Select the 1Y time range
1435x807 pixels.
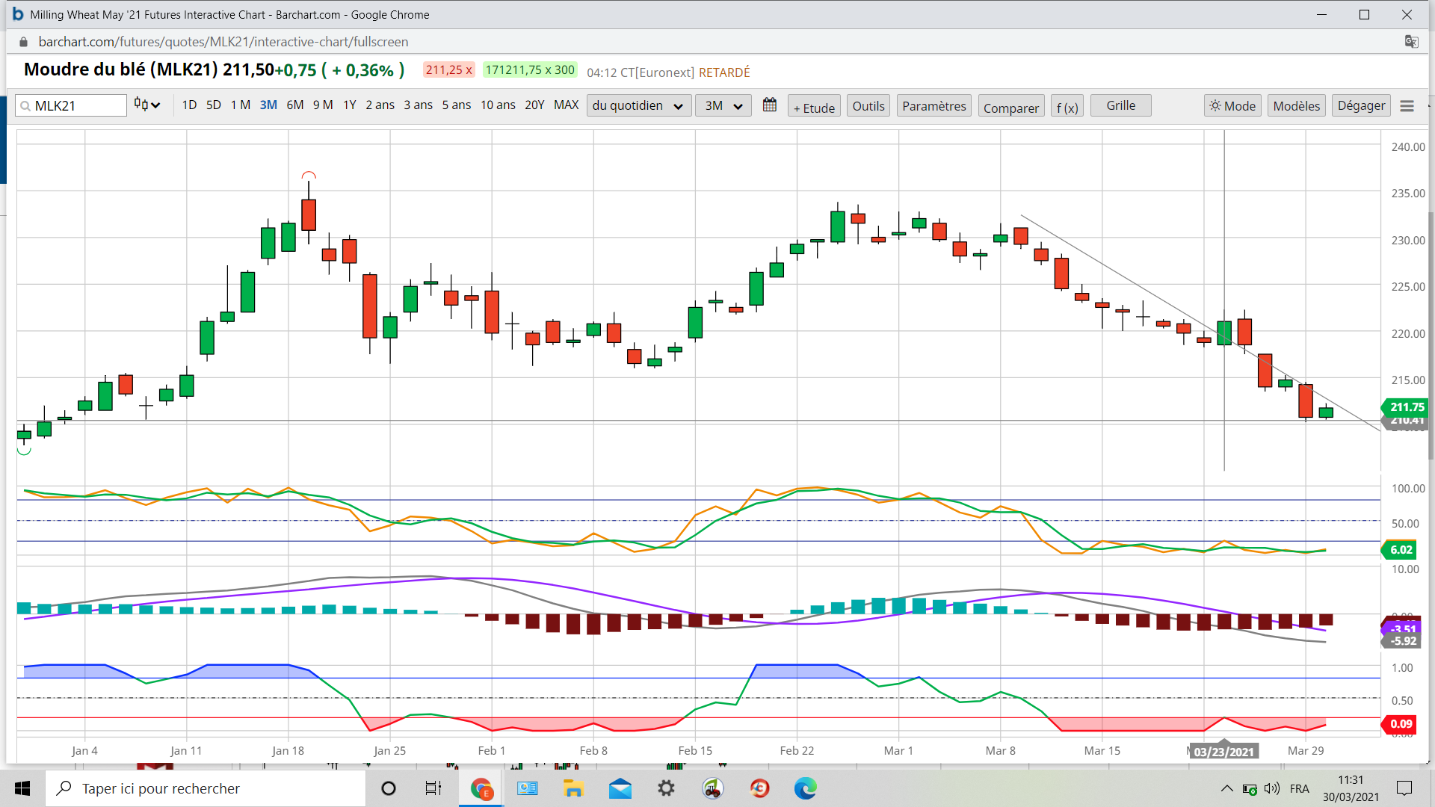349,105
